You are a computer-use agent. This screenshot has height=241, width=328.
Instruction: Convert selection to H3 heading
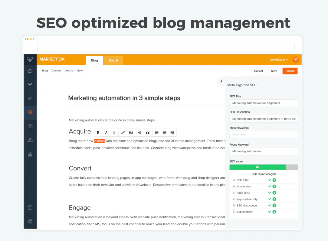(139, 133)
